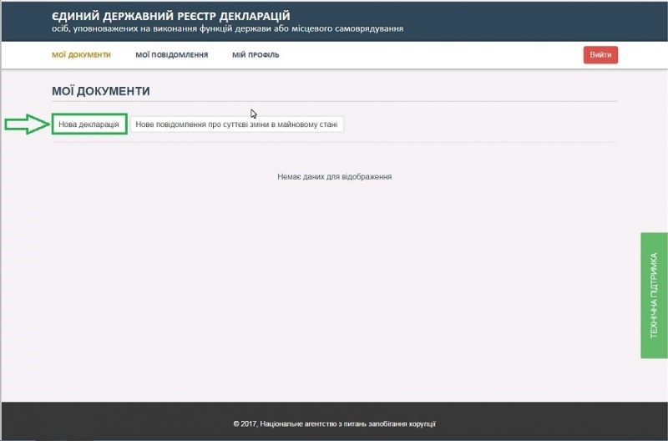Viewport: 668px width, 441px height.
Task: Click the 'Немає даних для відображення' message
Action: pos(334,177)
